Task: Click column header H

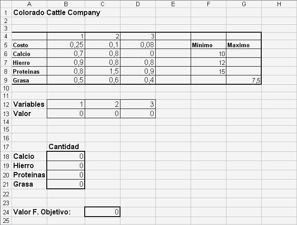Action: 279,4
